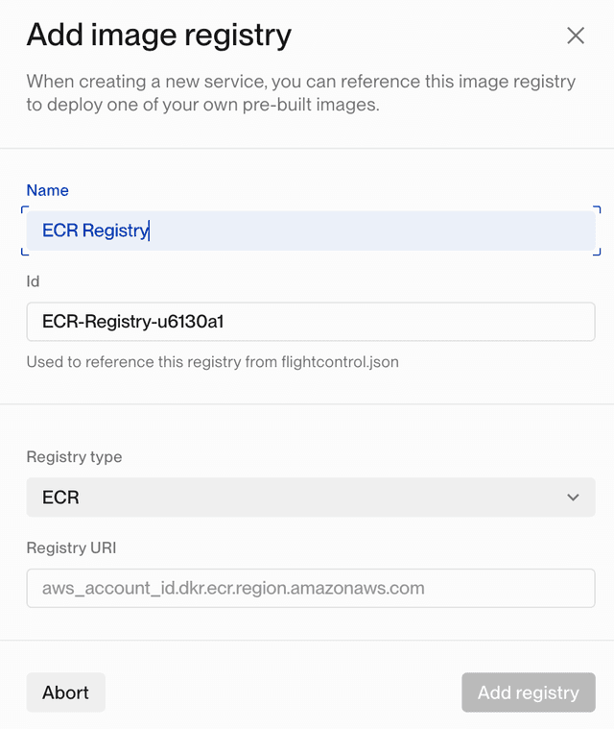
Task: Click the X icon at top right
Action: pos(576,36)
